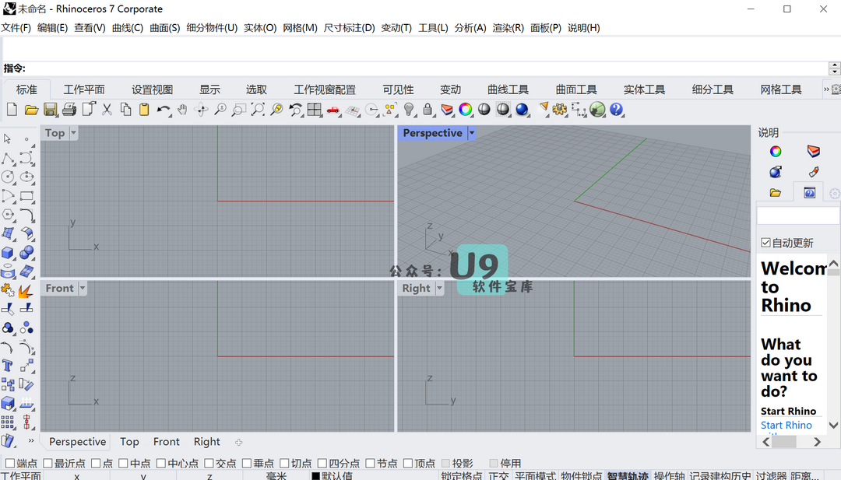841x480 pixels.
Task: Select the Front tab at bottom
Action: (x=167, y=441)
